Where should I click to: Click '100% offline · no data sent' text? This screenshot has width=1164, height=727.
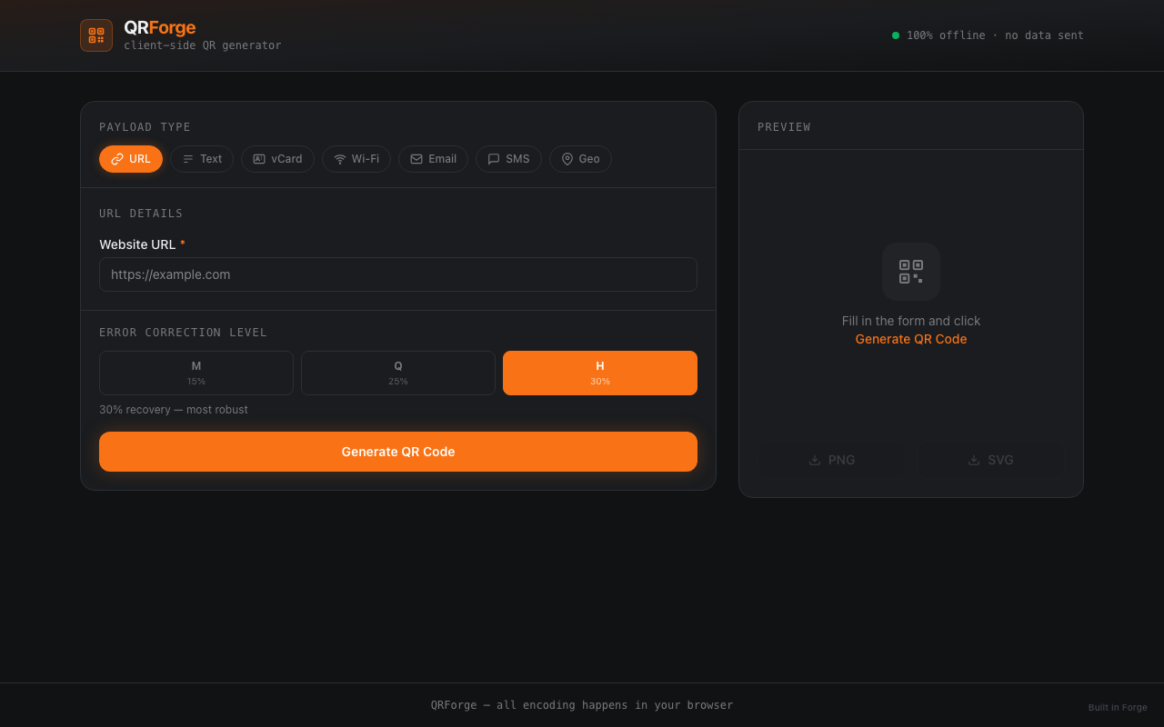pyautogui.click(x=995, y=35)
